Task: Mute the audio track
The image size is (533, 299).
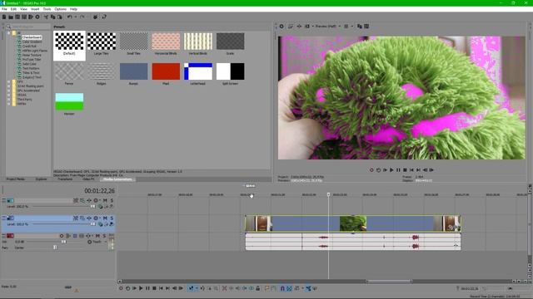Action: point(98,236)
